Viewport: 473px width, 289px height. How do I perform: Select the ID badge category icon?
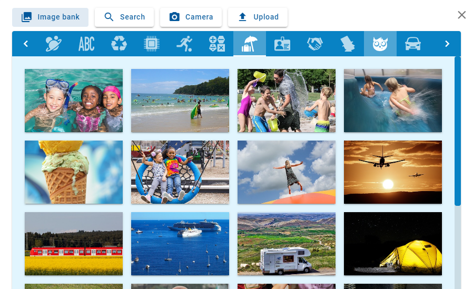282,44
